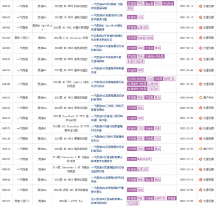Open the 奥迪Q5L行驶中变速箱顿挫抖动 link

tap(108, 139)
